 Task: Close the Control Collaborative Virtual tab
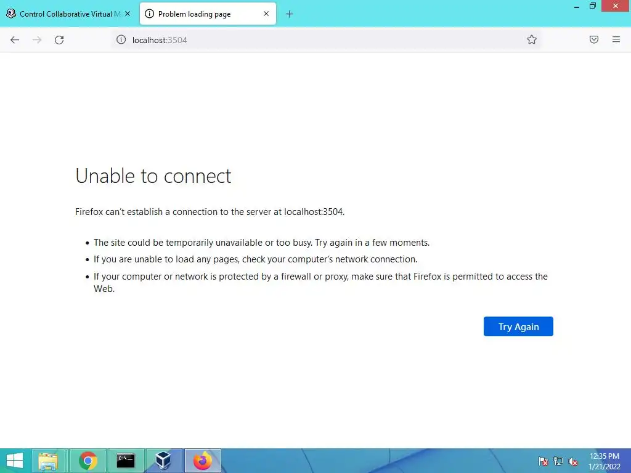point(128,14)
